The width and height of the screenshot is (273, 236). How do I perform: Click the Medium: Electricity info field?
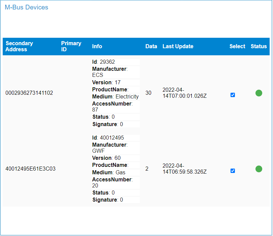(x=116, y=96)
